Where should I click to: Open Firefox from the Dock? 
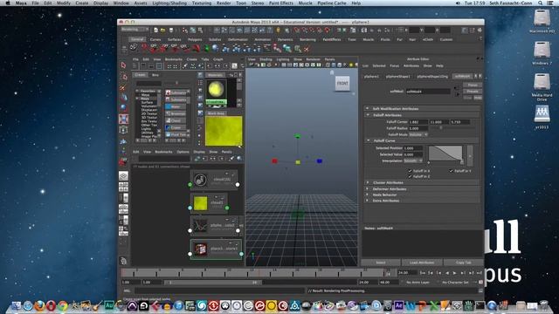pos(39,306)
